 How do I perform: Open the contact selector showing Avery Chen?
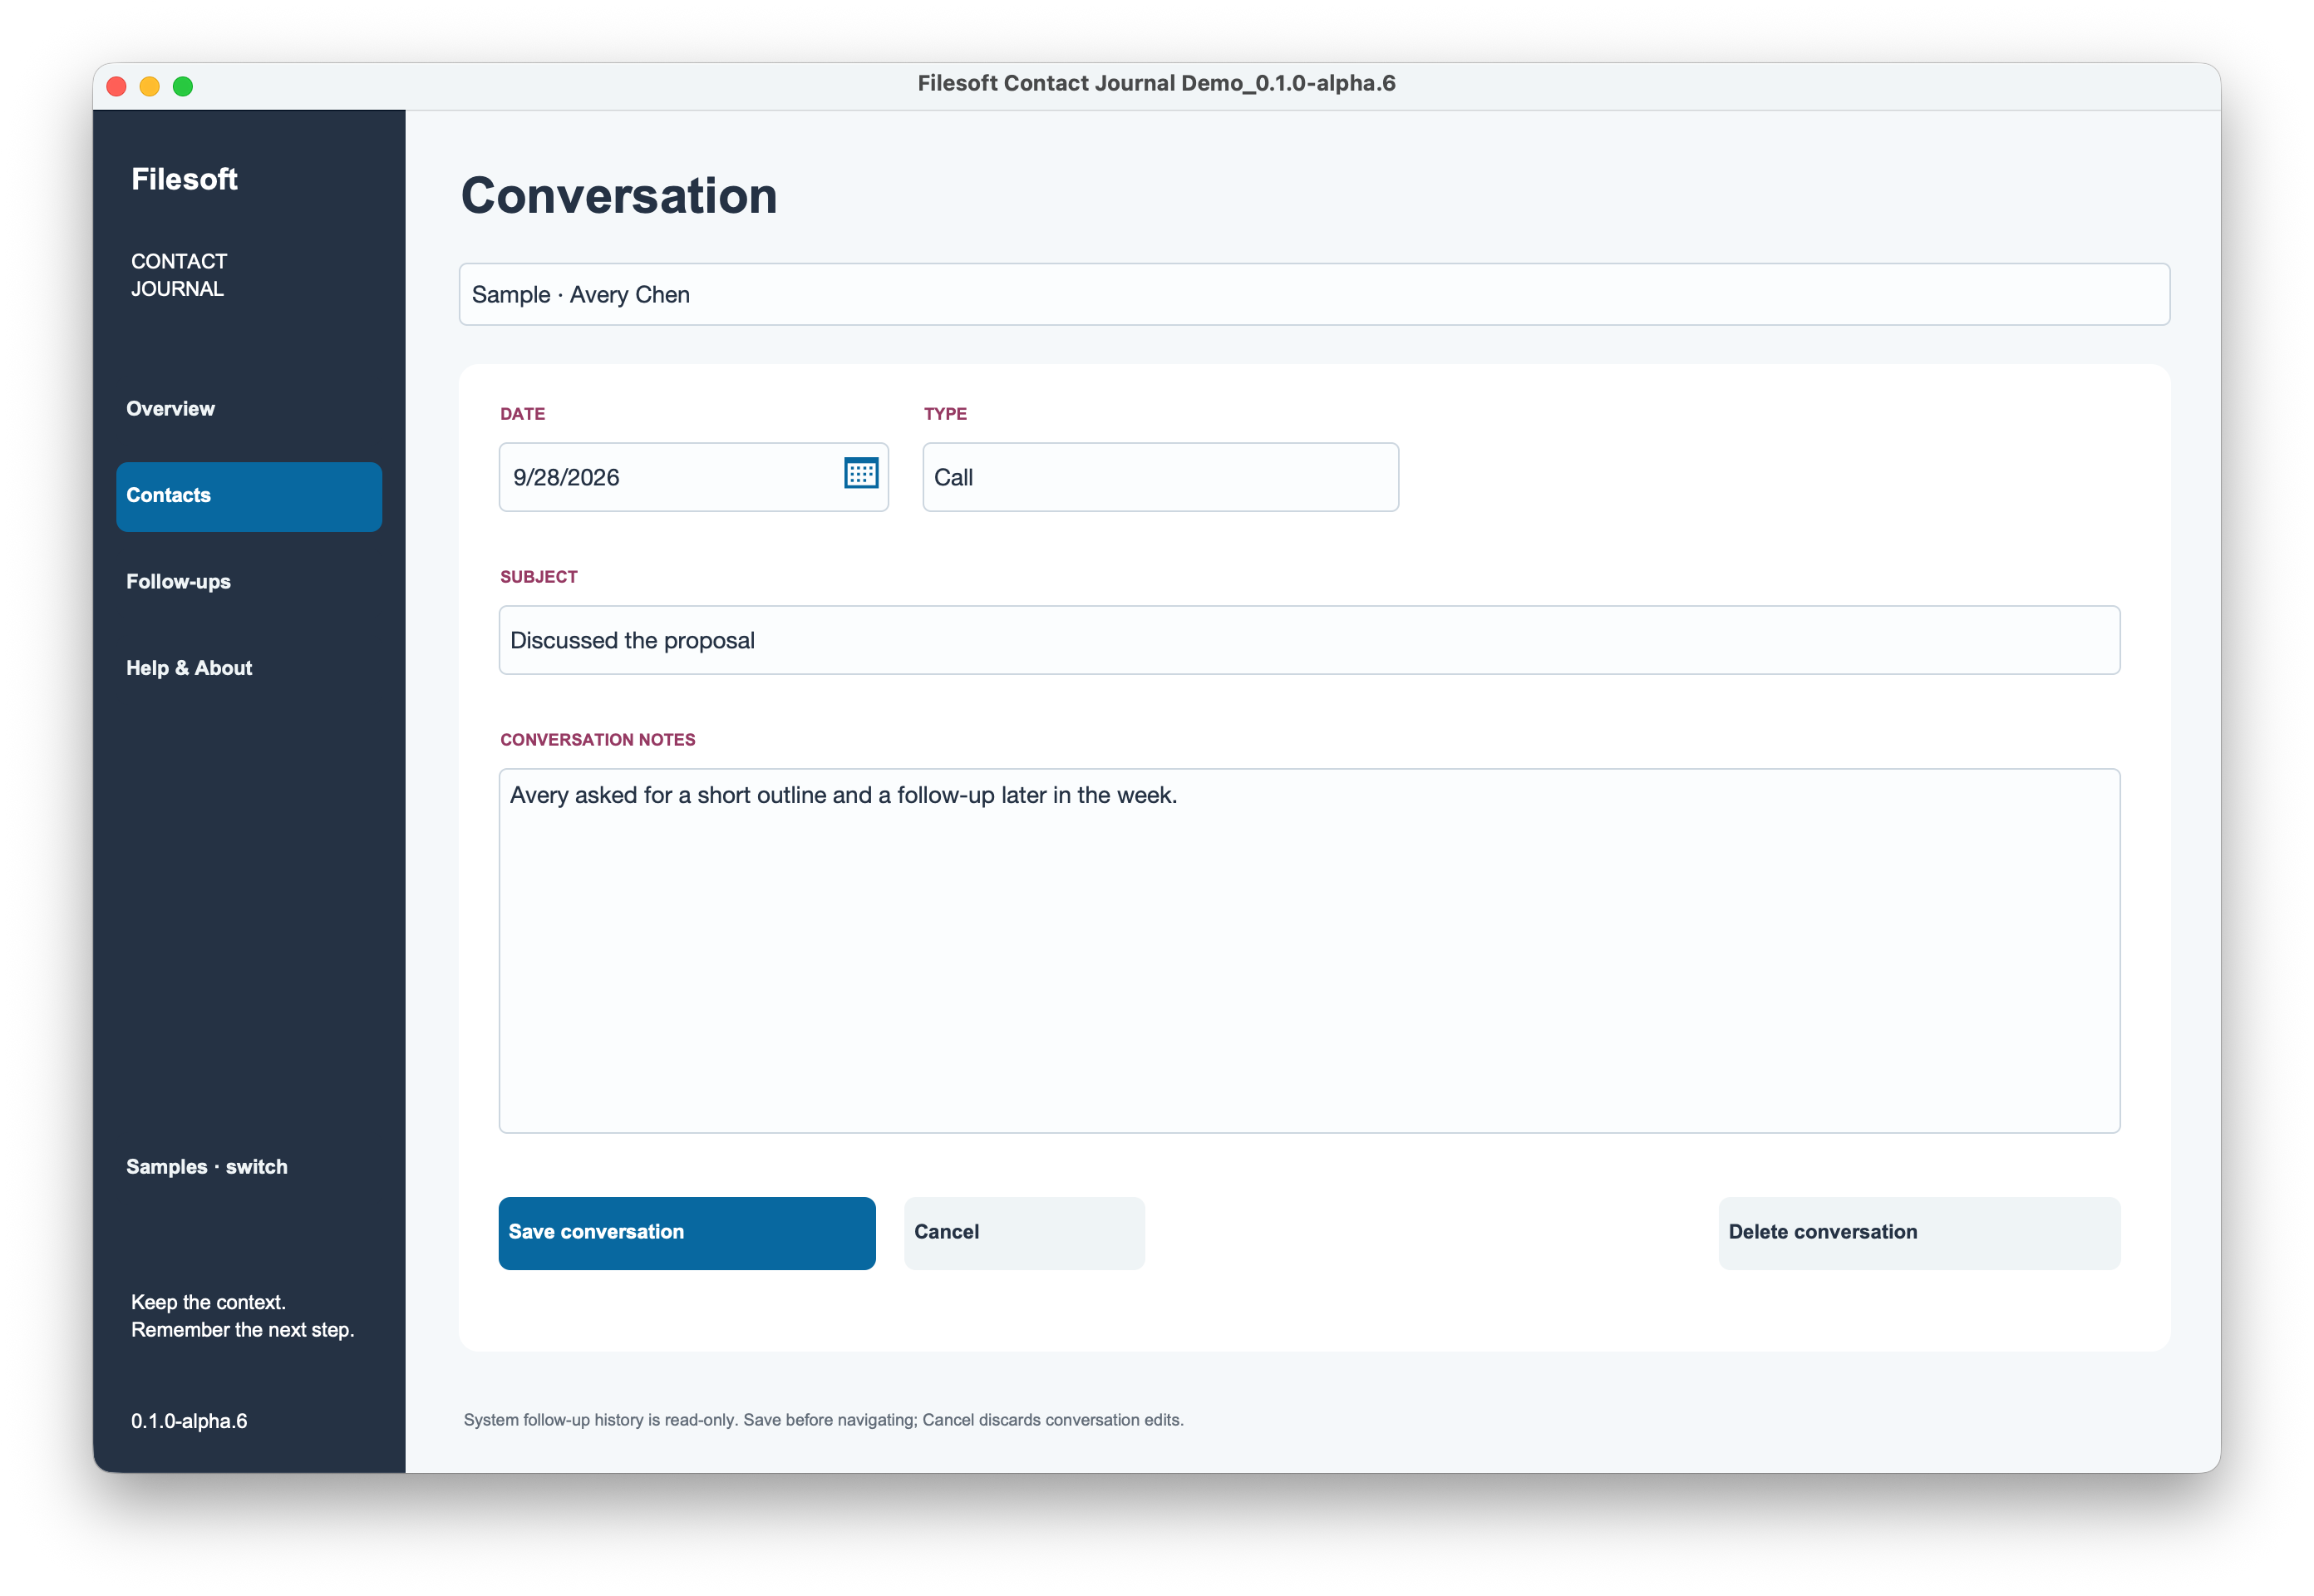[1314, 294]
